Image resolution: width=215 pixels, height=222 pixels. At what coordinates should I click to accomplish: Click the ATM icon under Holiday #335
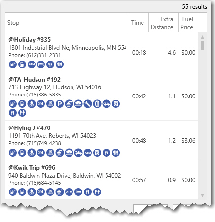tap(32, 64)
